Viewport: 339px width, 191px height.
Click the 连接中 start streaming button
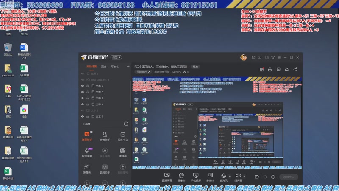289,177
